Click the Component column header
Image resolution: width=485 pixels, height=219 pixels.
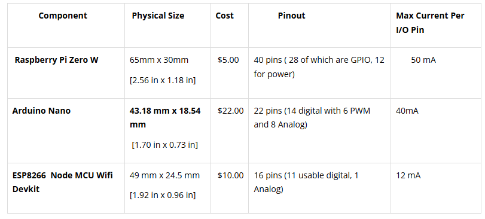click(x=63, y=16)
